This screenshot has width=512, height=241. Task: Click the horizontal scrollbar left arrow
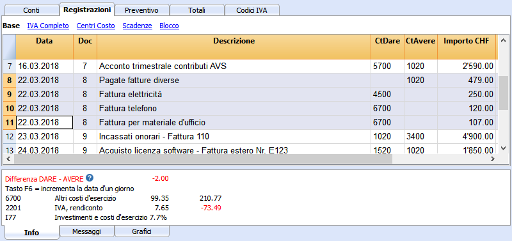click(x=8, y=159)
